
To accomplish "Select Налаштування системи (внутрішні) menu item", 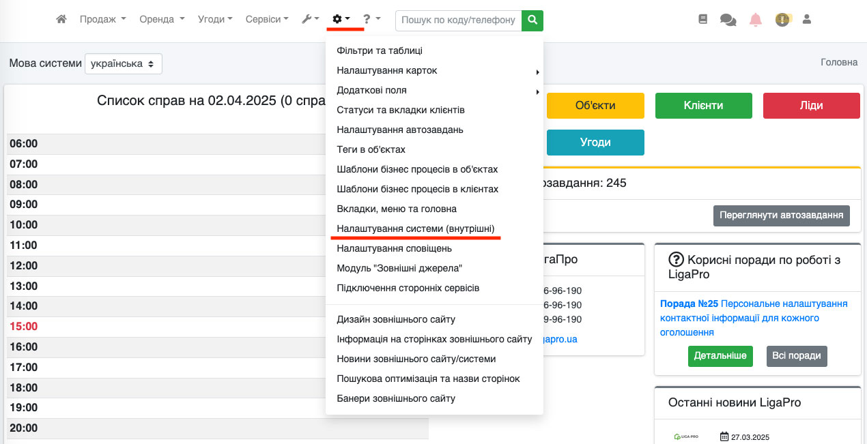I will (415, 228).
